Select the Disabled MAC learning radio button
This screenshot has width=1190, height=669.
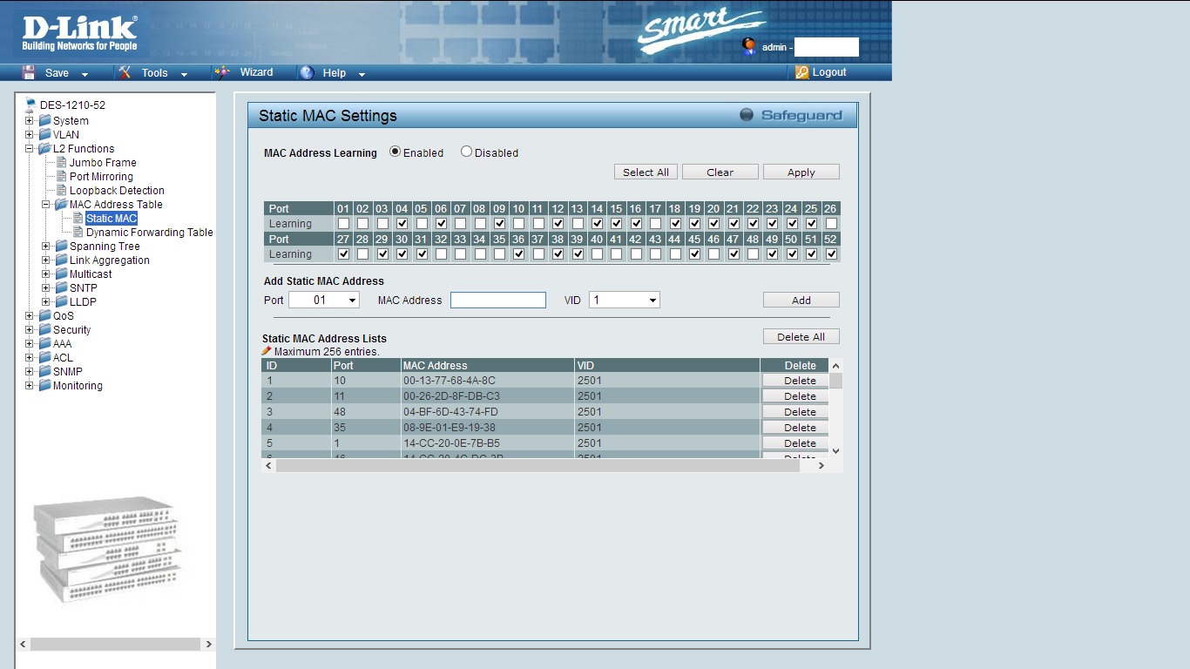[x=466, y=152]
